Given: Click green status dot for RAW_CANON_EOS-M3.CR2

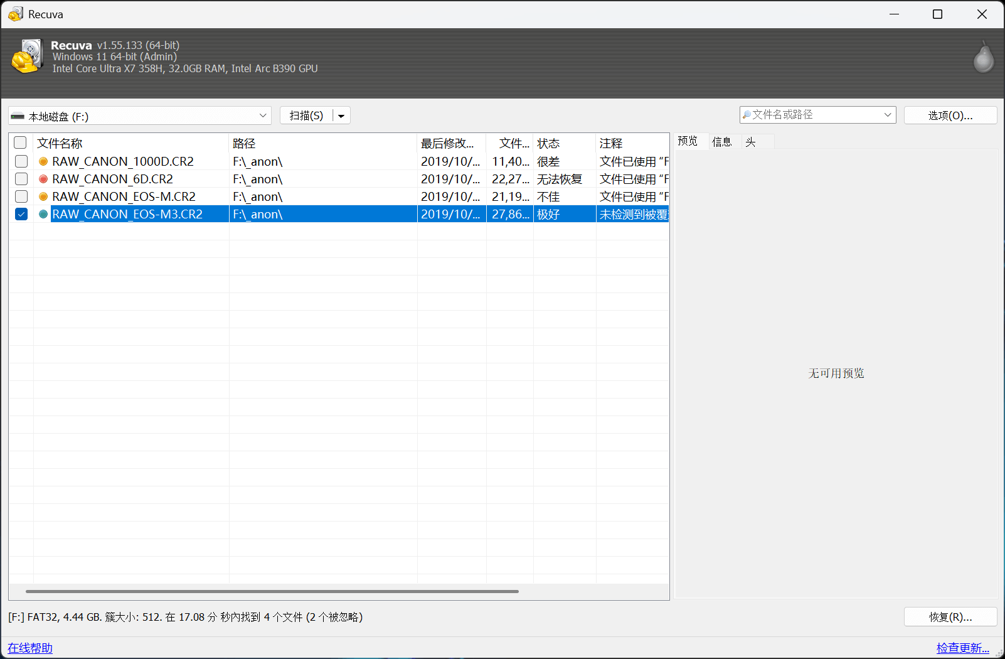Looking at the screenshot, I should [x=43, y=214].
